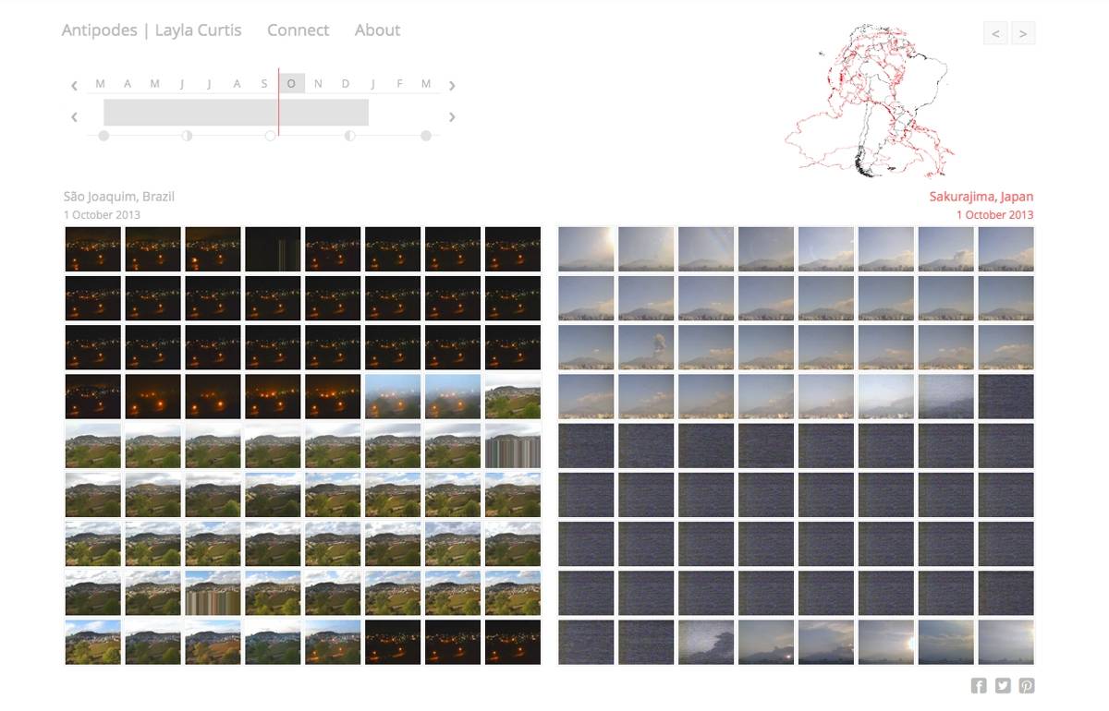Click the Sakurajima, Japan location label
This screenshot has height=711, width=1109.
[981, 197]
